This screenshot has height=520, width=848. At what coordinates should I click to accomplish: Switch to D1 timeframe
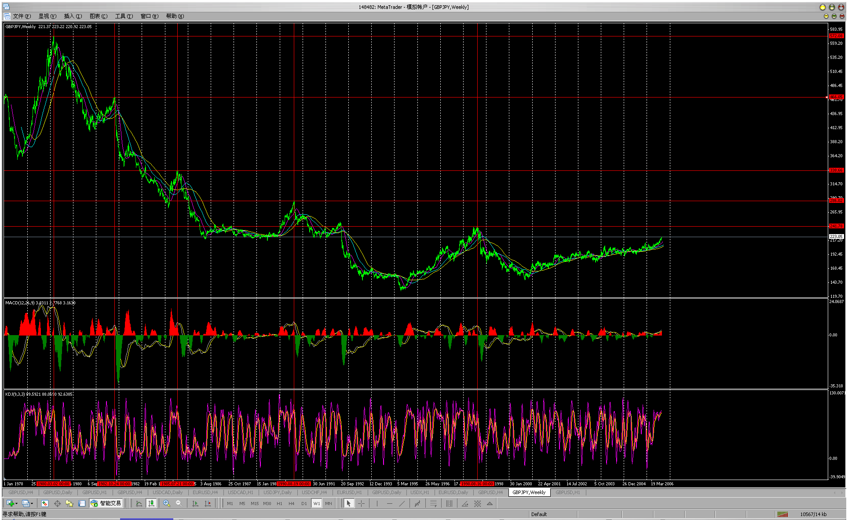tap(304, 503)
